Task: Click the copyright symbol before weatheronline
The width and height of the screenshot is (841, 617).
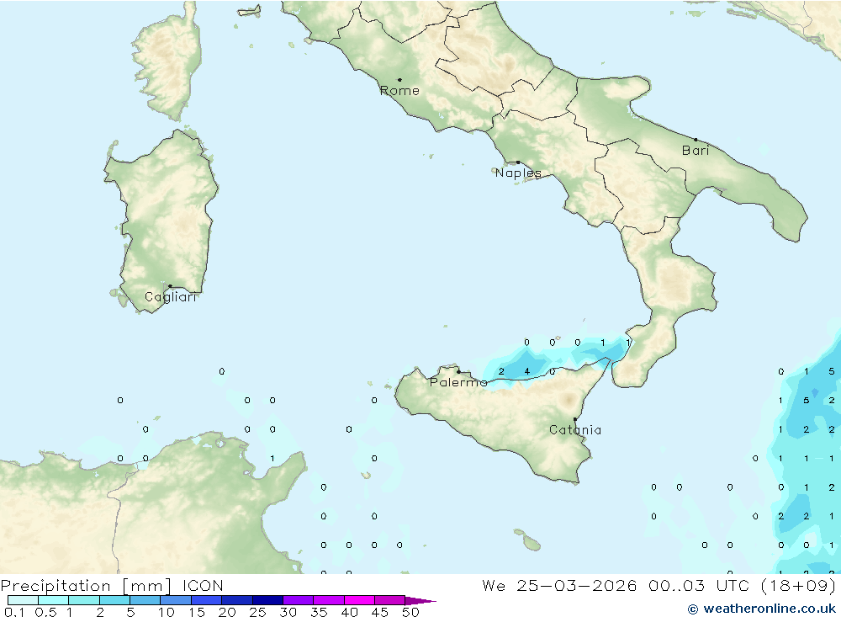Action: [693, 609]
